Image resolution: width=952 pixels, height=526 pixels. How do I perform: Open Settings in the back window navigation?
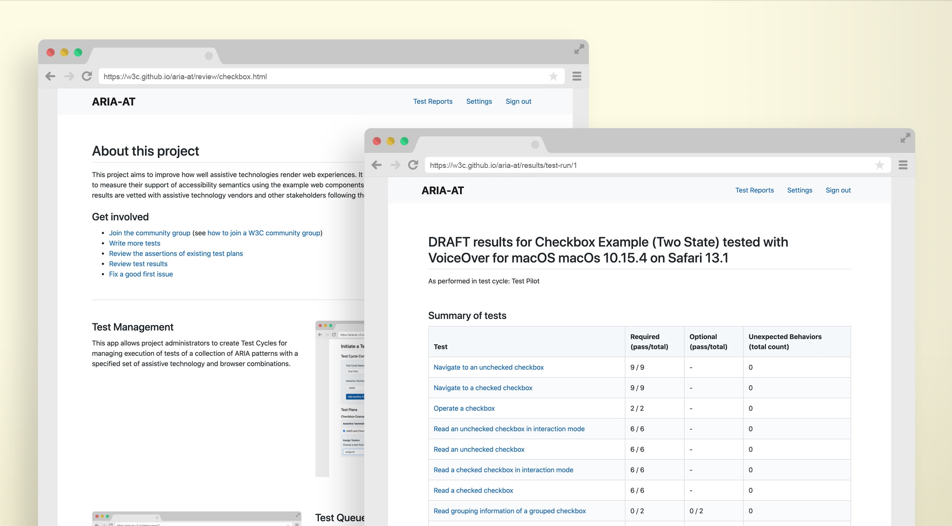tap(479, 101)
